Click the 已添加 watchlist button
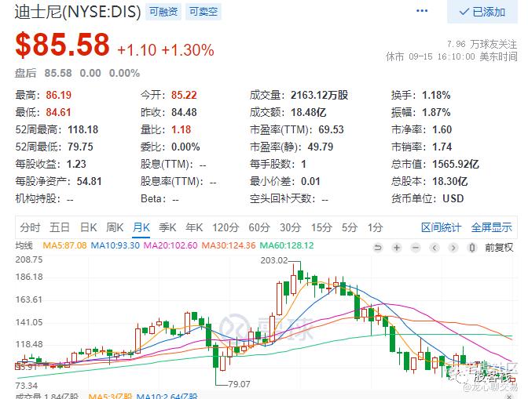The width and height of the screenshot is (528, 399). tap(482, 12)
